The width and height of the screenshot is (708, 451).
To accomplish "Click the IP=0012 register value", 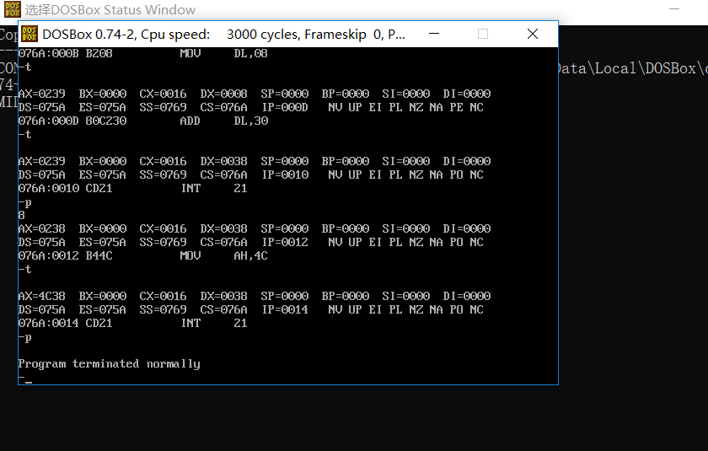I will click(x=285, y=243).
